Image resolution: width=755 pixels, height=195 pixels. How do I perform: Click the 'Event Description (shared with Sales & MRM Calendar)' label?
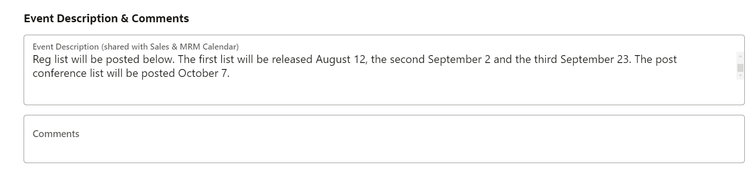135,47
